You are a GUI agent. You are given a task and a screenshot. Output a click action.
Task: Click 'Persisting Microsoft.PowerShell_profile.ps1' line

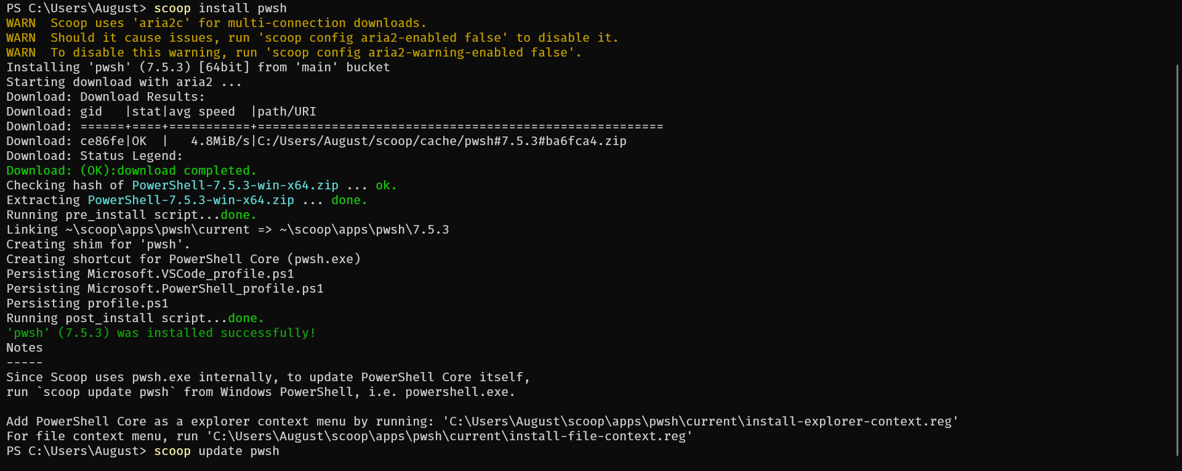(x=165, y=289)
